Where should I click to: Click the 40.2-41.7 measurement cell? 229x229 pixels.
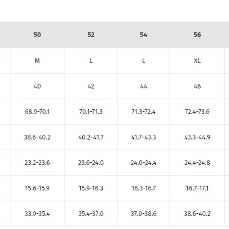pos(91,137)
